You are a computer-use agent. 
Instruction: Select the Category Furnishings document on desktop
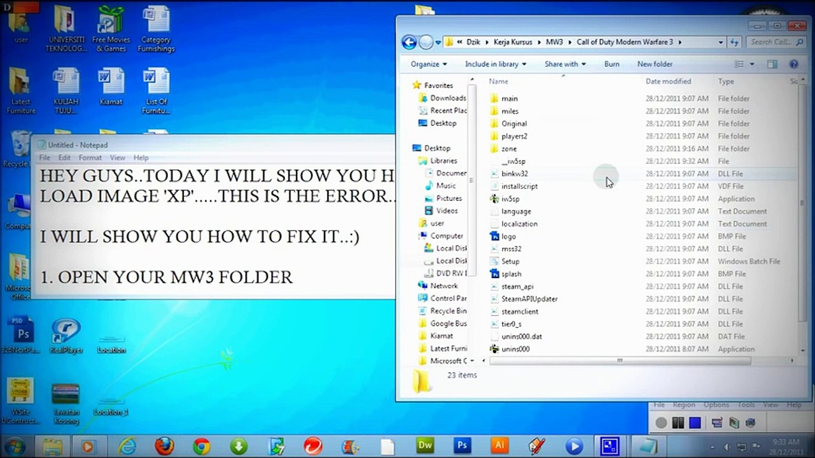tap(156, 29)
